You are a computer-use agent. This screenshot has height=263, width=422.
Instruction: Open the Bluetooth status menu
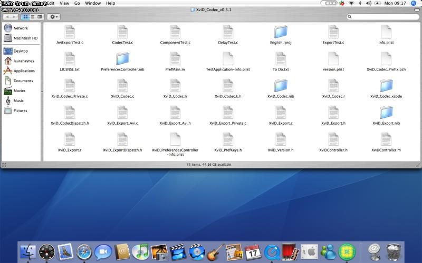click(360, 3)
